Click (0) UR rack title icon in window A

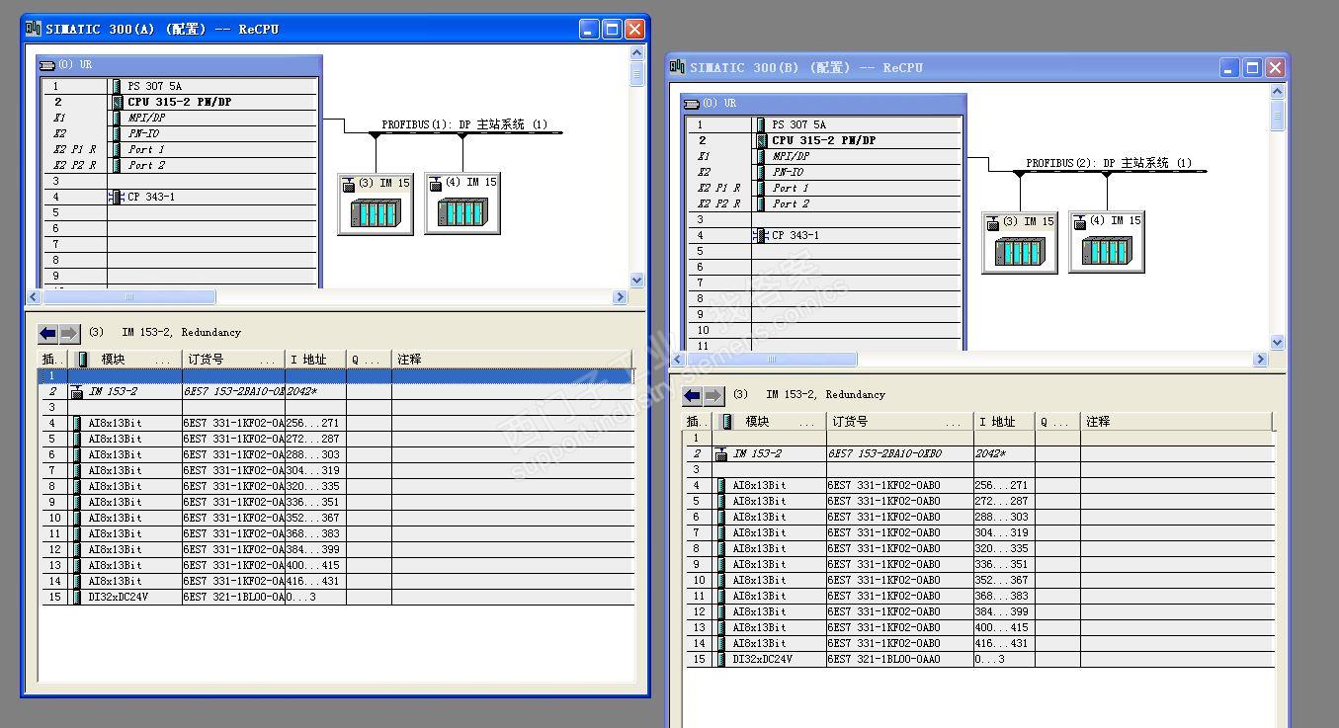[x=46, y=65]
